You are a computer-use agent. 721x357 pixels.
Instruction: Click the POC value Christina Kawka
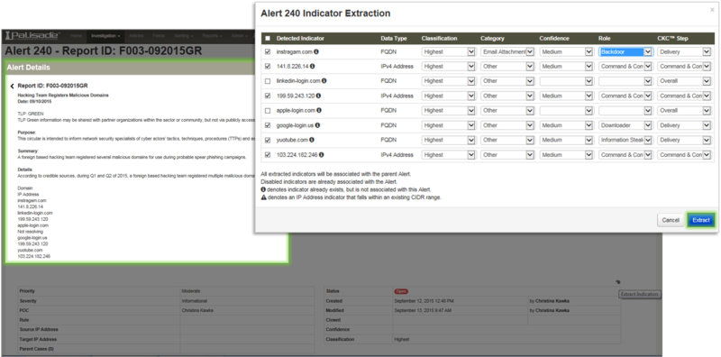click(x=197, y=310)
